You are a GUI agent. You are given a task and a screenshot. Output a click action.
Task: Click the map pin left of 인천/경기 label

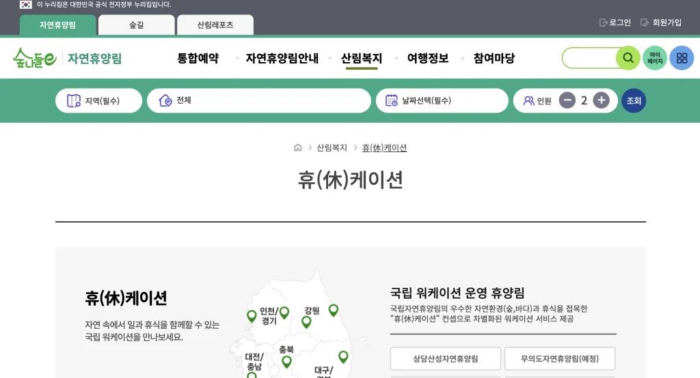point(252,316)
